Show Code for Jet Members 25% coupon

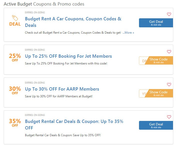[158, 60]
